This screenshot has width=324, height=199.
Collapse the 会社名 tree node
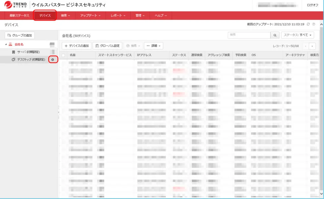(6, 44)
